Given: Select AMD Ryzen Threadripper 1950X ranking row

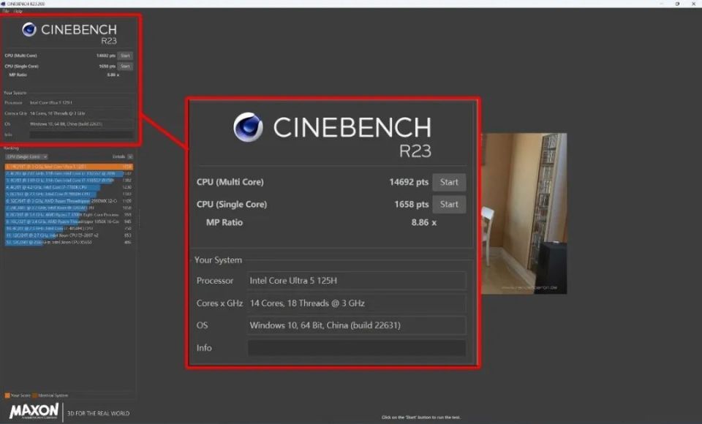Looking at the screenshot, I should 69,222.
